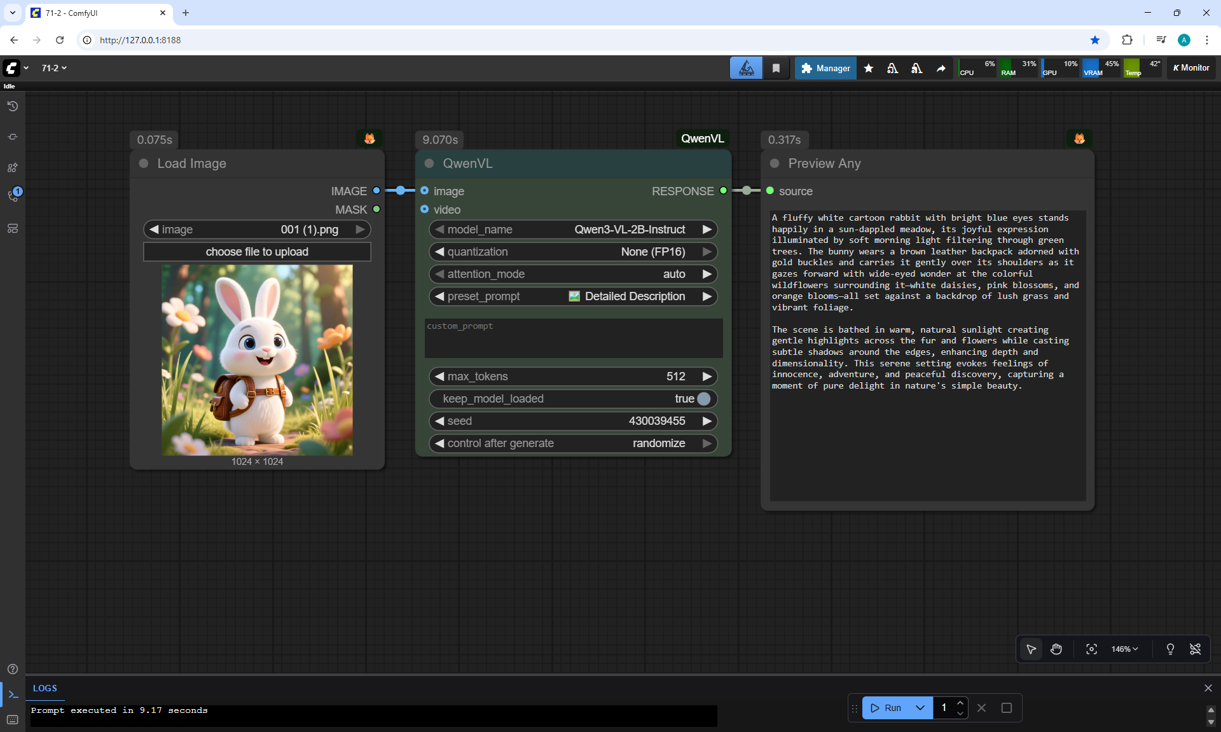The image size is (1221, 732).
Task: Click the custom_prompt text field
Action: [x=573, y=338]
